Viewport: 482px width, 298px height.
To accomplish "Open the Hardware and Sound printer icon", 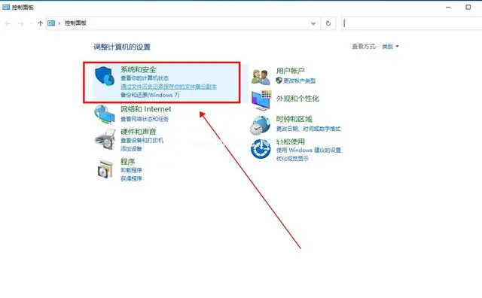I will (x=105, y=140).
